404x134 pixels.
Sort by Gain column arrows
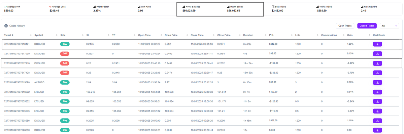pos(369,35)
